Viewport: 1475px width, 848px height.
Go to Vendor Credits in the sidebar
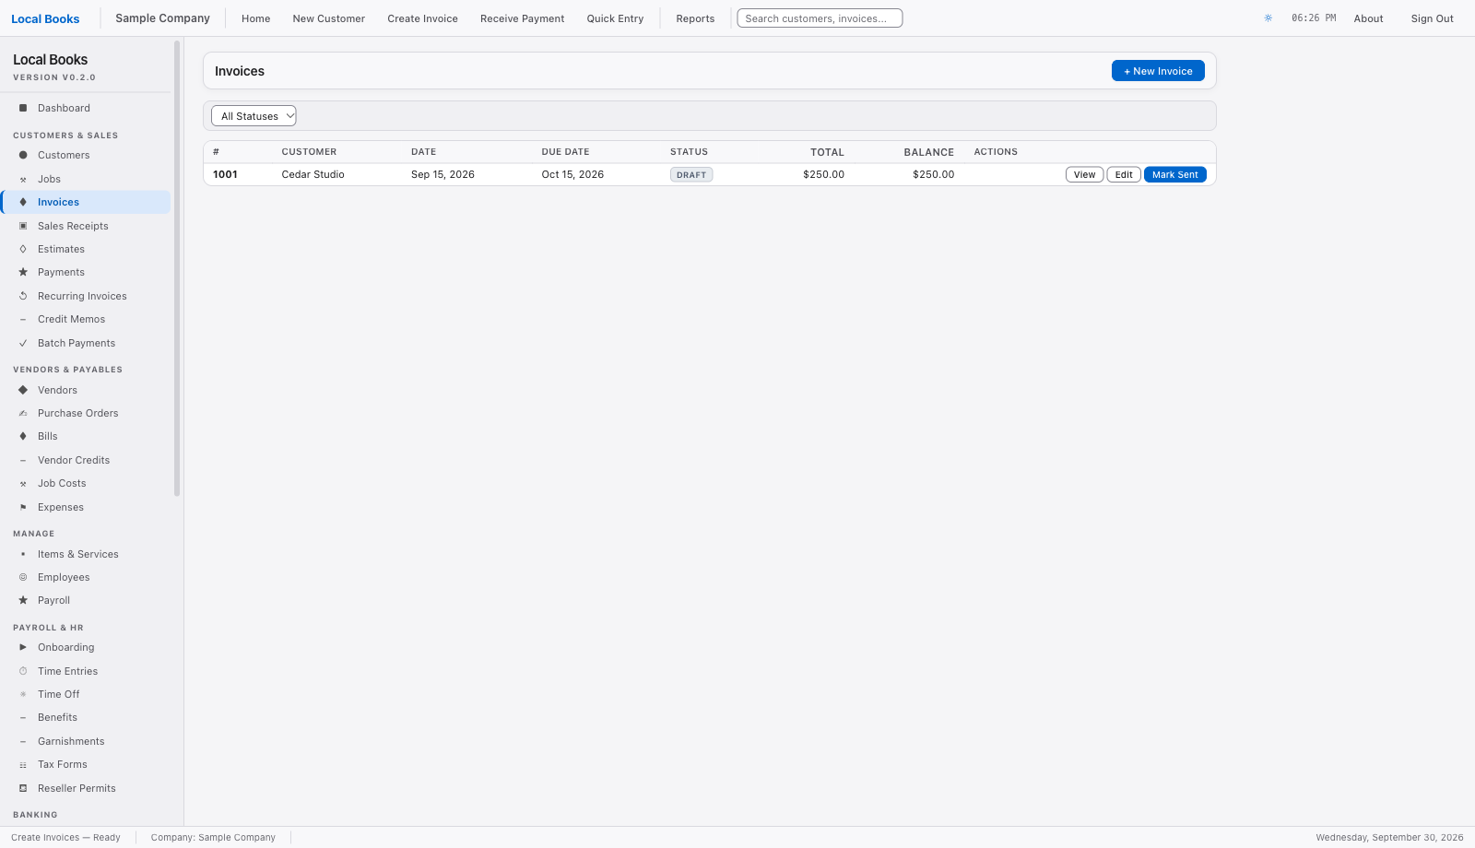[x=86, y=460]
